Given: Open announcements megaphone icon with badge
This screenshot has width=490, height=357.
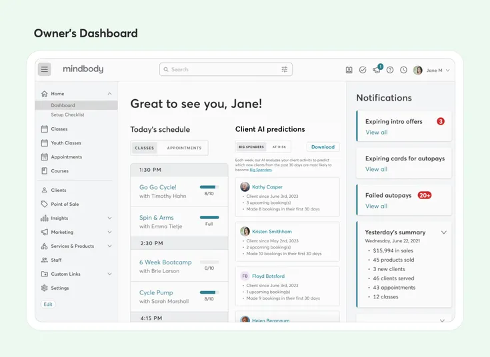Looking at the screenshot, I should point(377,69).
